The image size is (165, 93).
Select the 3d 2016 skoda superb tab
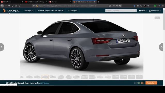pos(84,2)
